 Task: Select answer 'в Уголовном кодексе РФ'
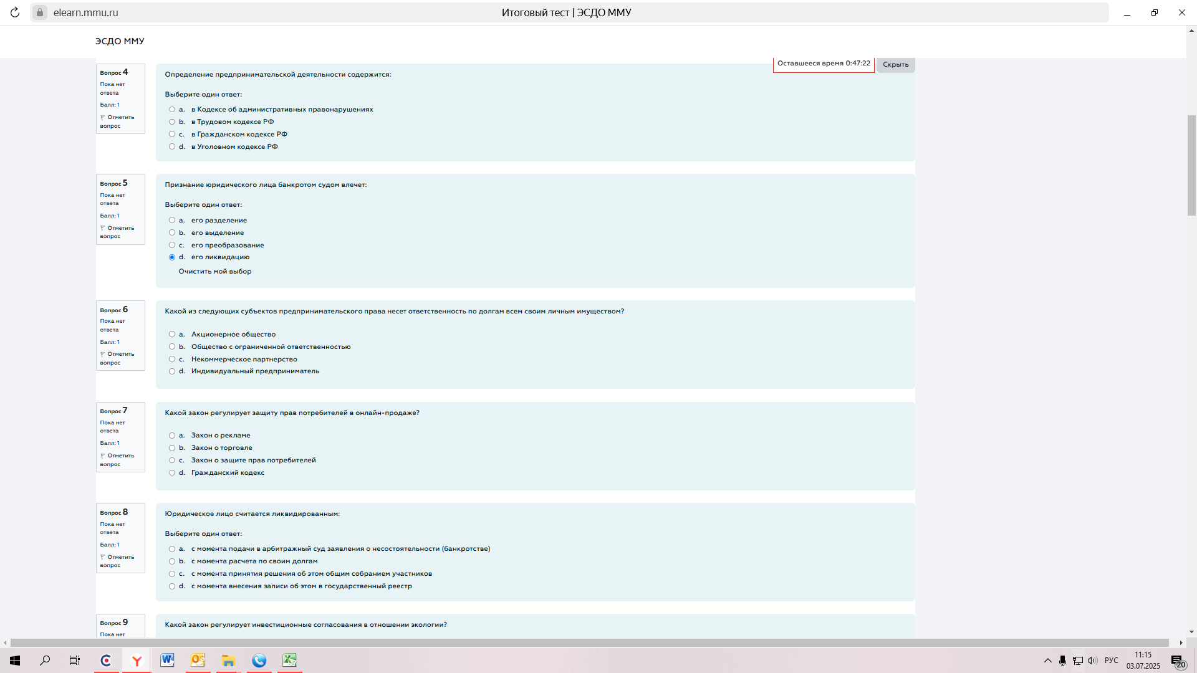point(172,147)
